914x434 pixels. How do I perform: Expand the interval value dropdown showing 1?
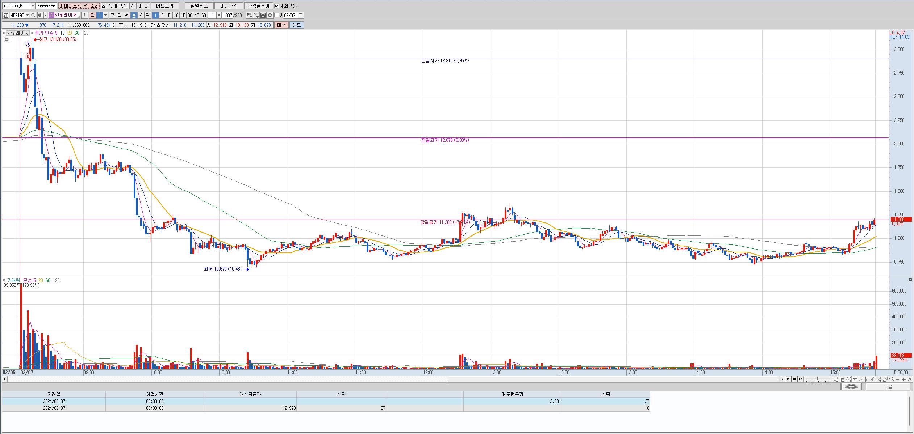[x=219, y=15]
